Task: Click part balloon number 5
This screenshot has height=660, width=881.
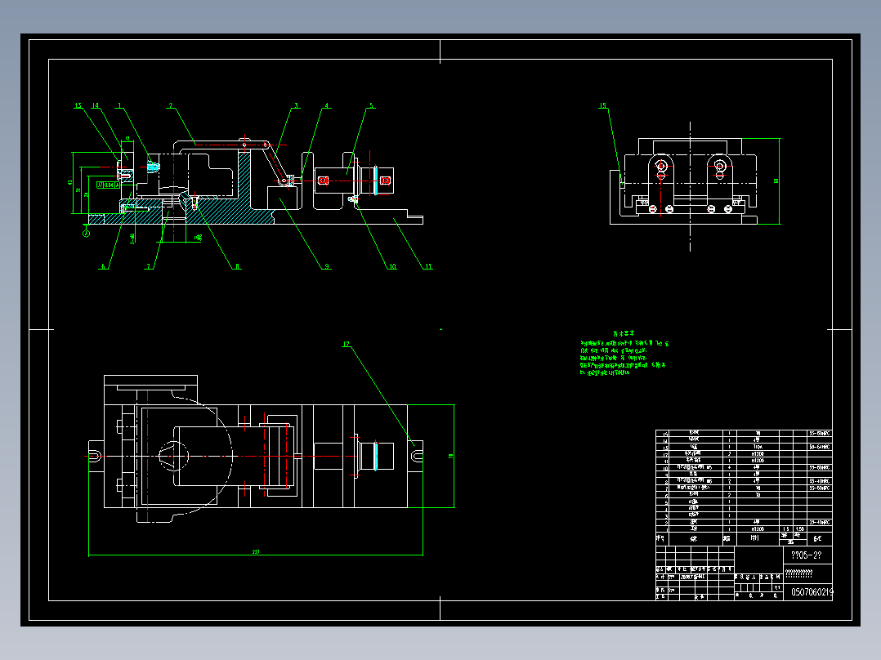Action: click(371, 105)
